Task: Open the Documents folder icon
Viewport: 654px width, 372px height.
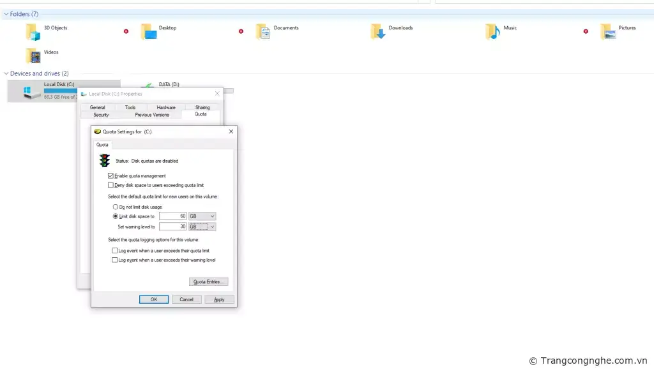Action: 262,32
